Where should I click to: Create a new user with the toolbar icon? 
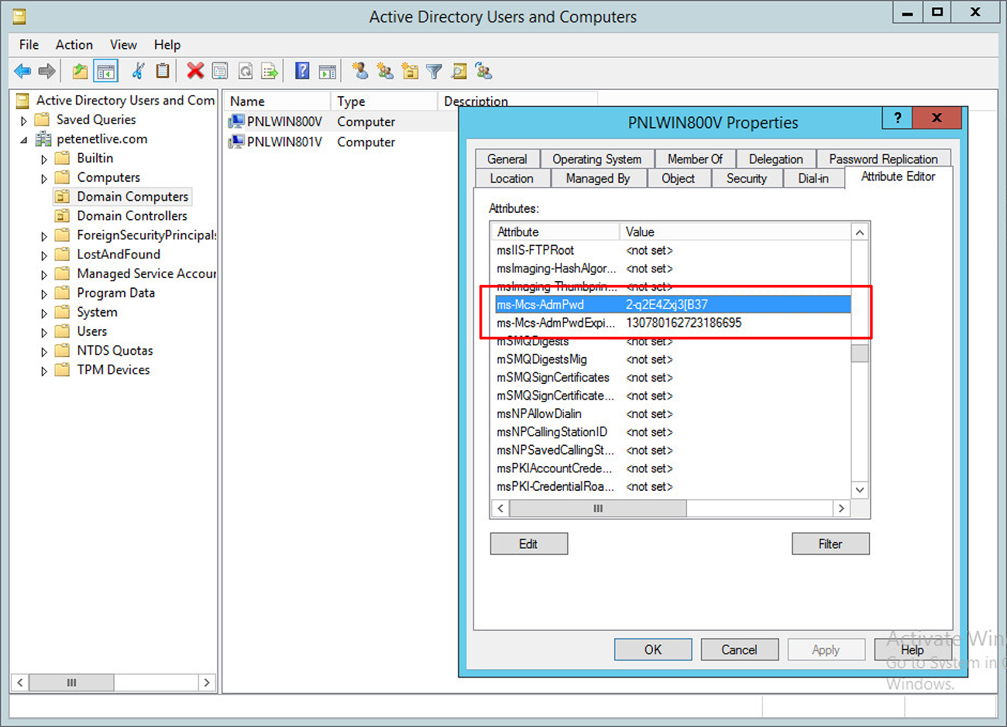pos(362,70)
